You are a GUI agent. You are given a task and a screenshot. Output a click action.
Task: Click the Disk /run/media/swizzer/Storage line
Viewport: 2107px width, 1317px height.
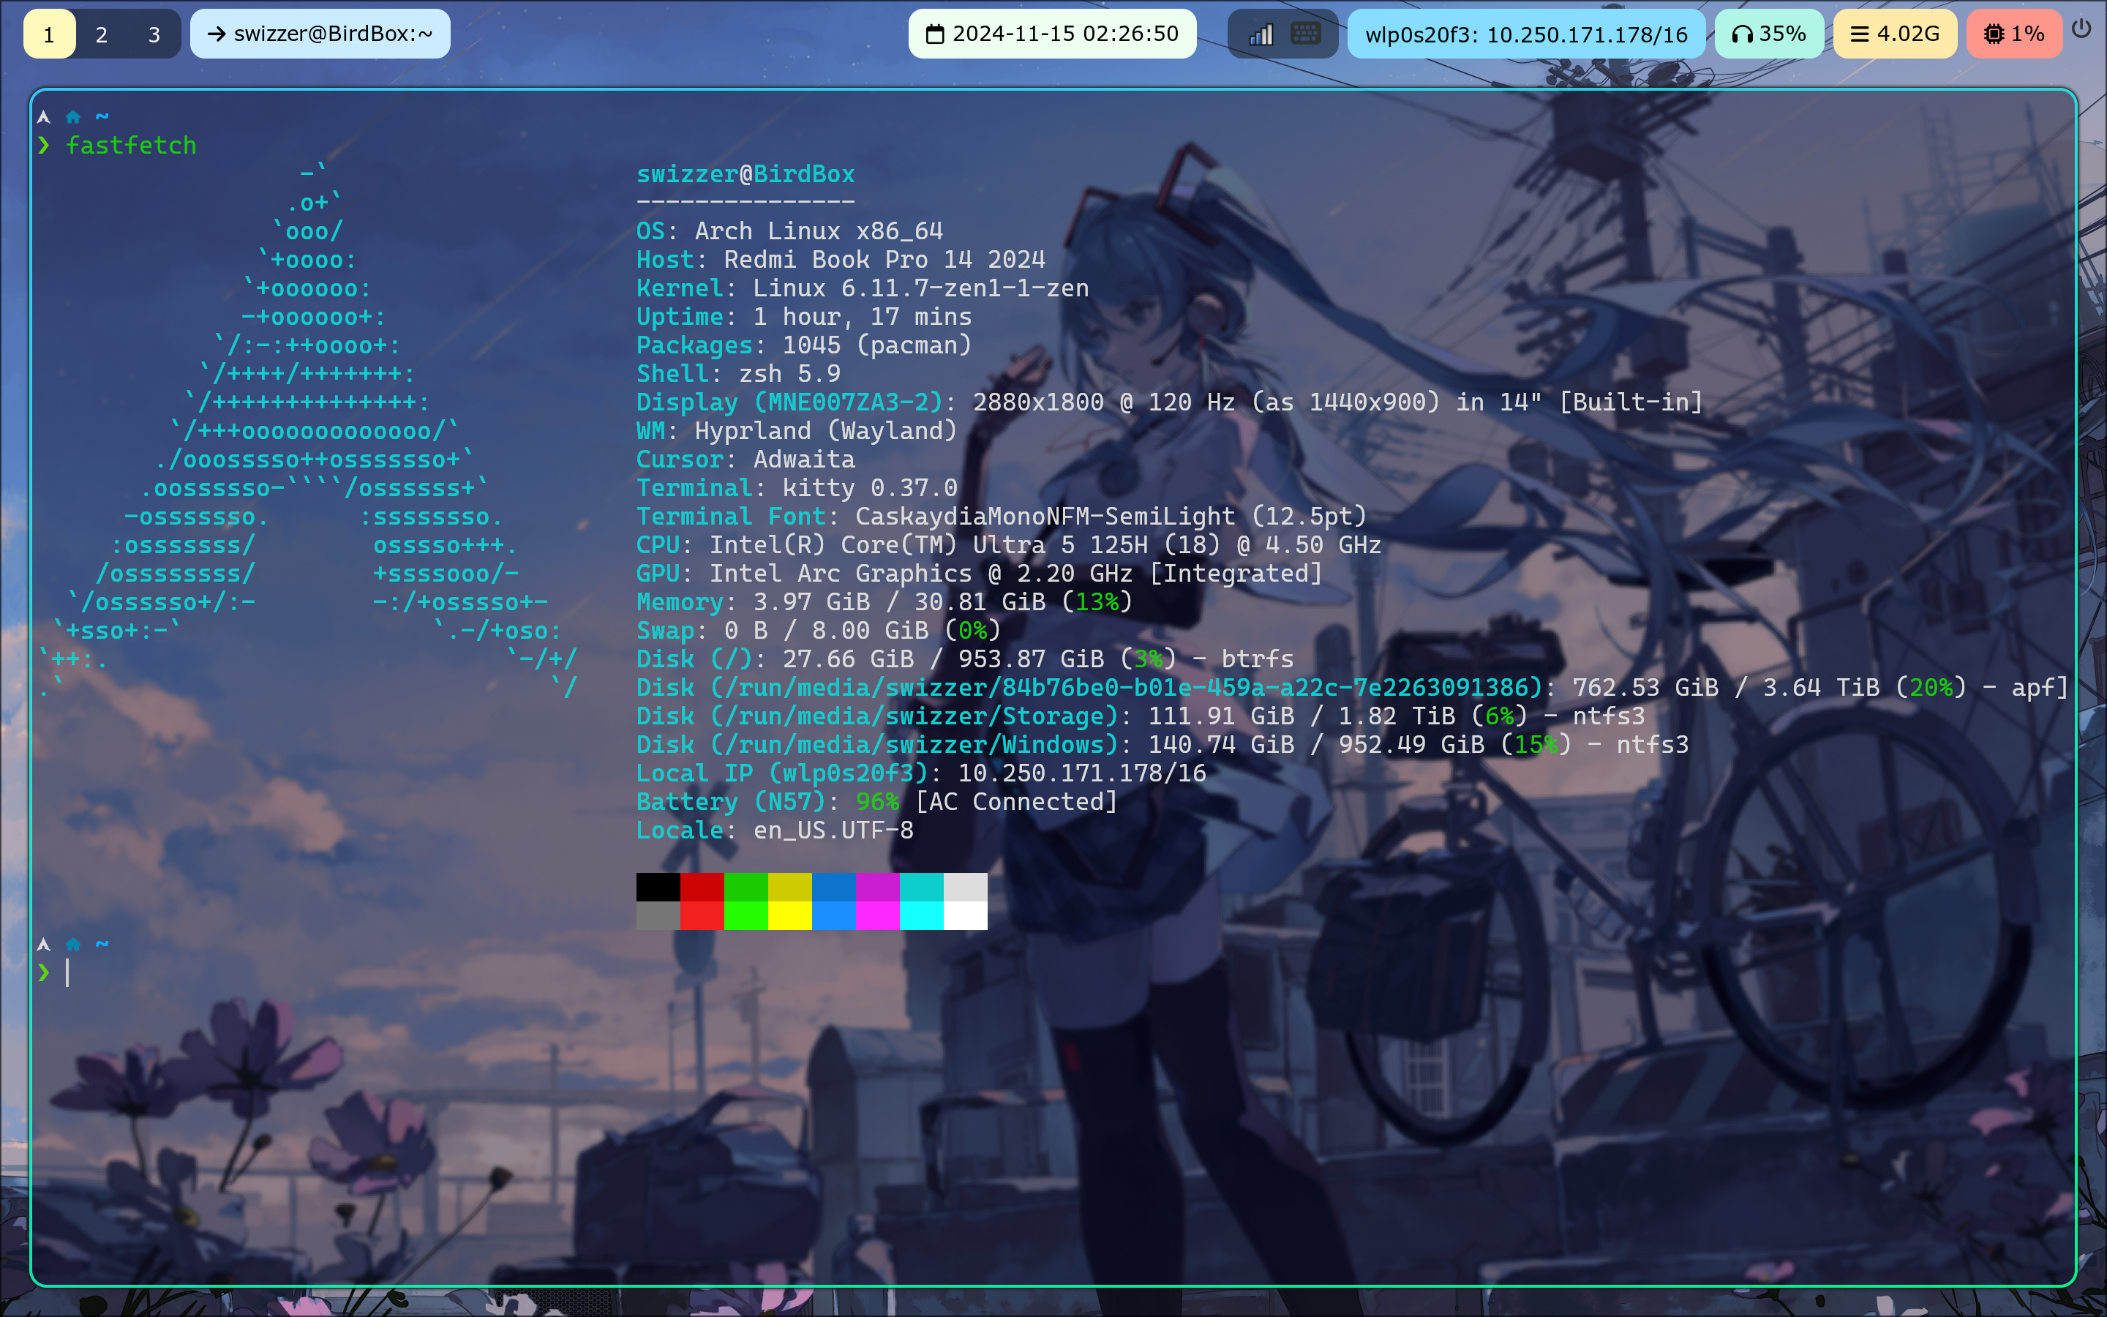[x=1141, y=716]
